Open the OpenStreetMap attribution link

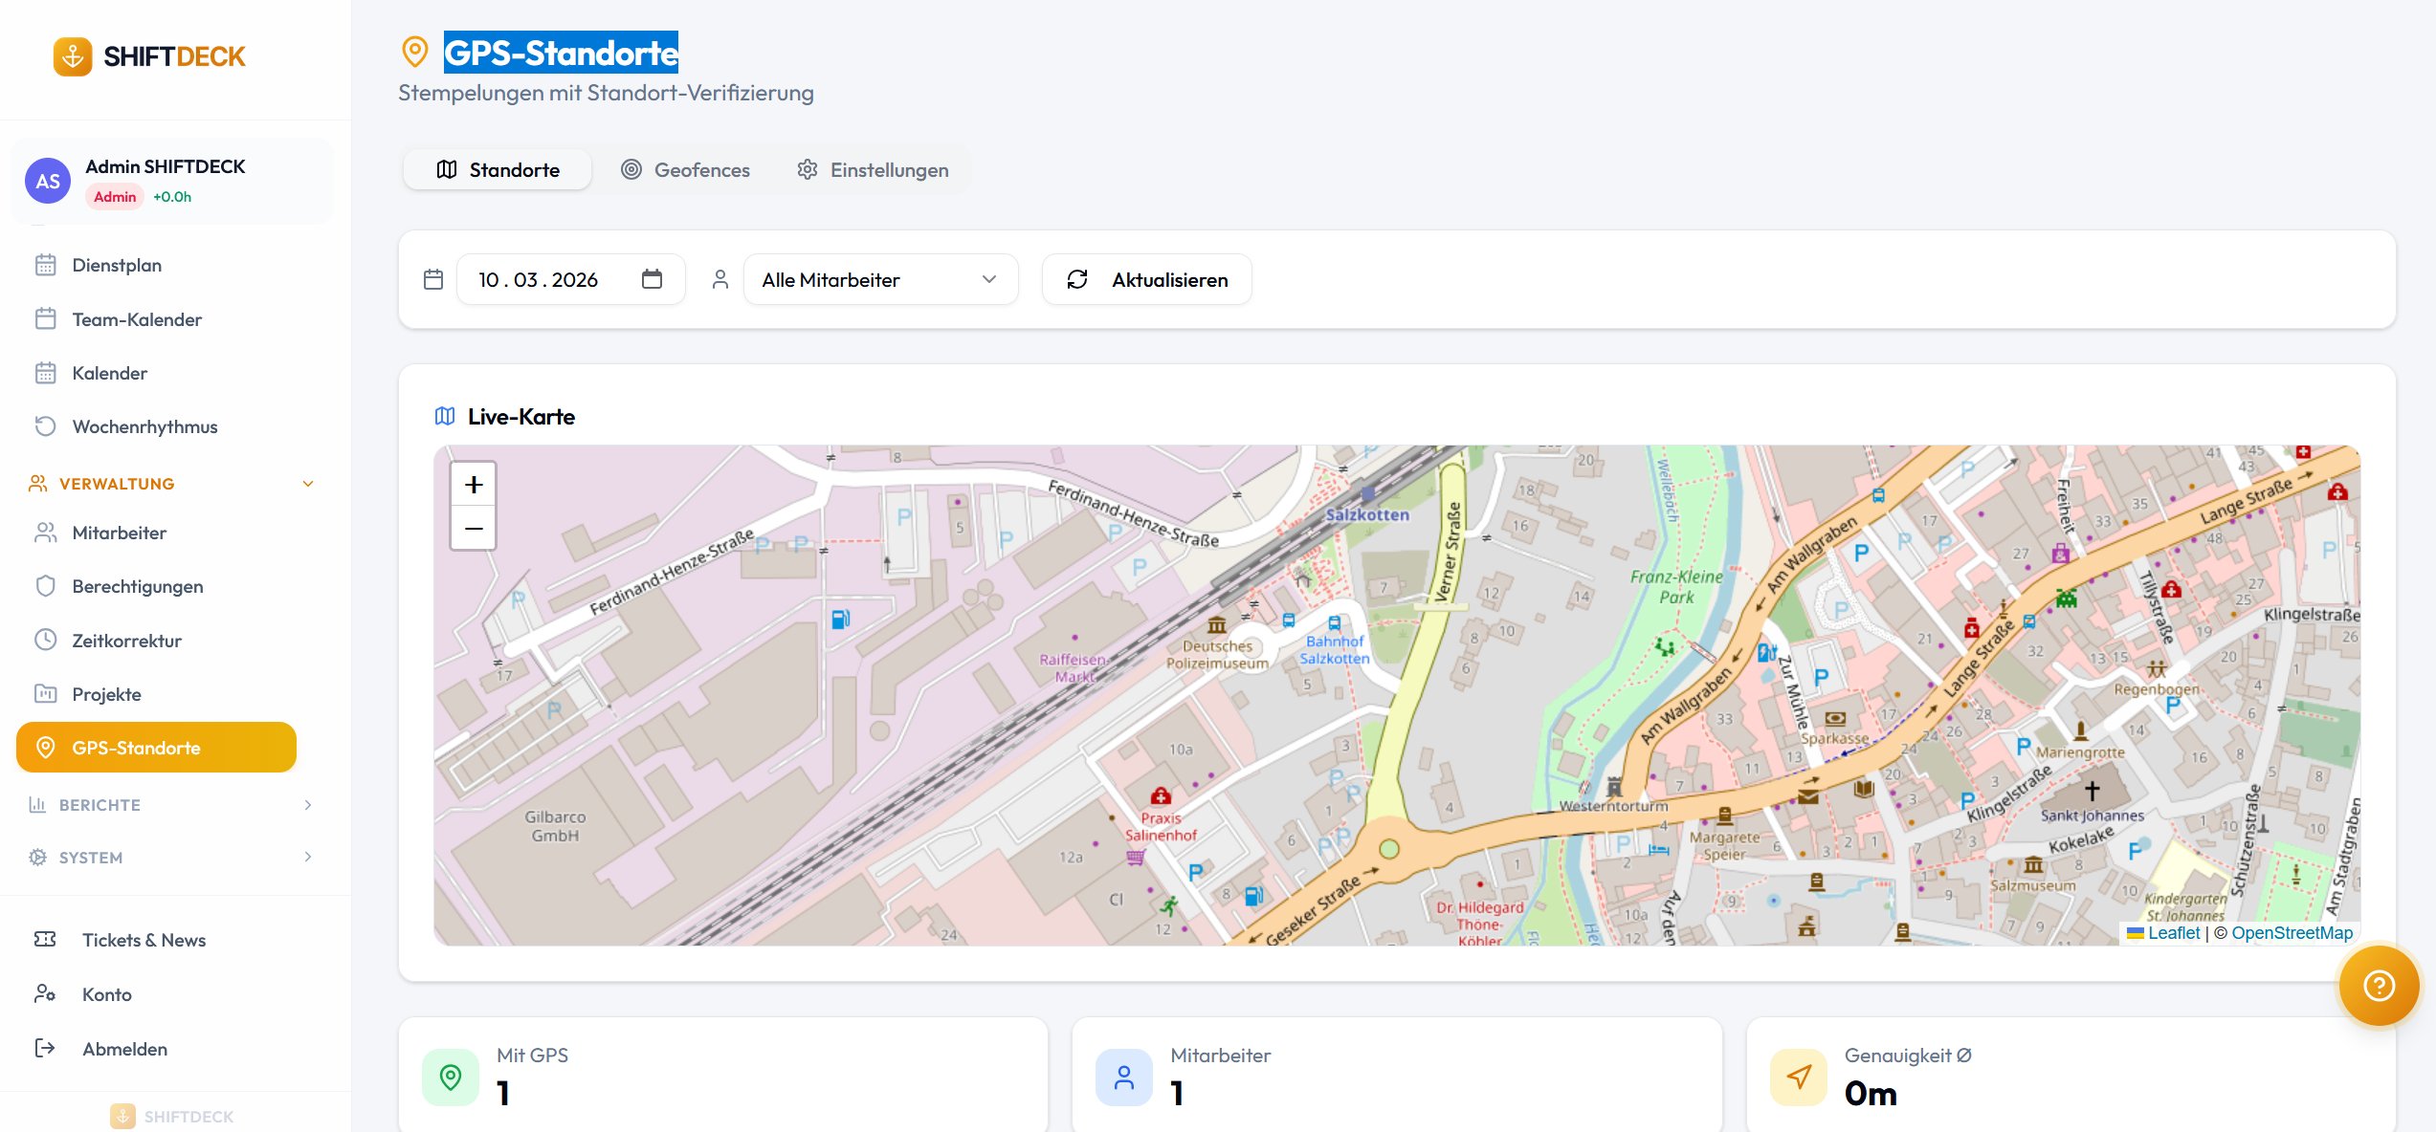[x=2292, y=933]
